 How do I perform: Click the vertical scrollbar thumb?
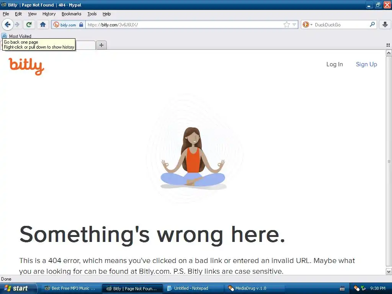pos(389,162)
